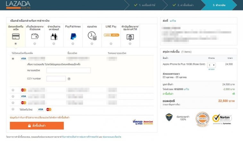
Task: Click the PayPal logo icon
Action: coord(73,36)
